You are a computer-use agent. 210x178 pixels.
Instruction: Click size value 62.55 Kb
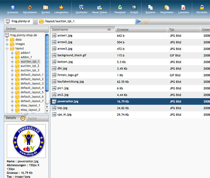(x=123, y=82)
